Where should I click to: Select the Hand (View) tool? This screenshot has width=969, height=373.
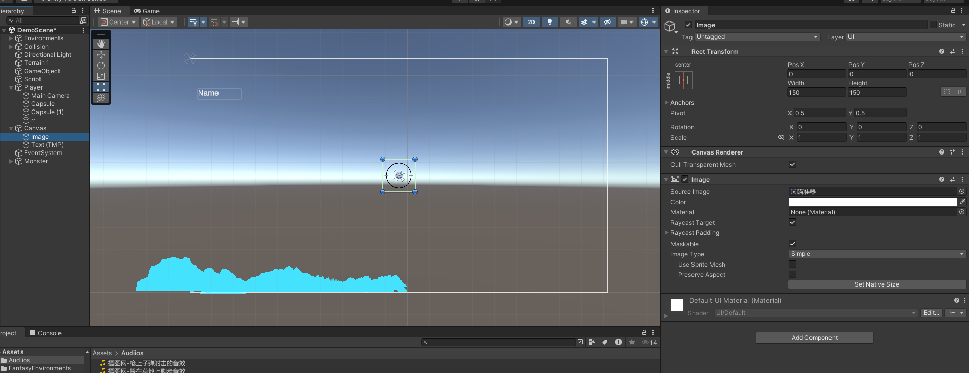point(101,44)
